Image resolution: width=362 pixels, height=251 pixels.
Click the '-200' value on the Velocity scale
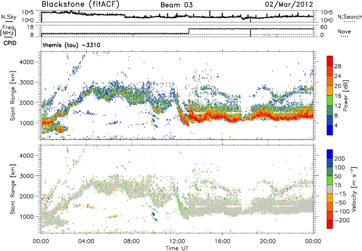tap(343, 220)
